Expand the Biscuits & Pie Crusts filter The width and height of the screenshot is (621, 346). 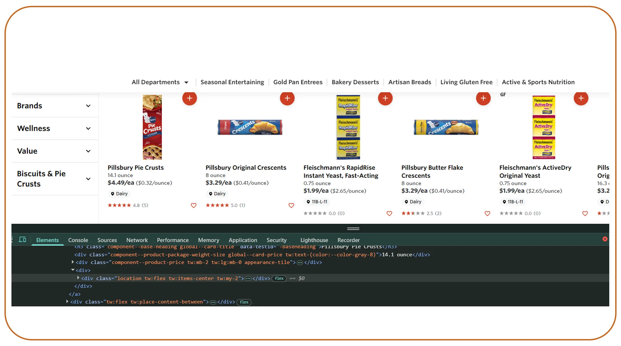(55, 179)
